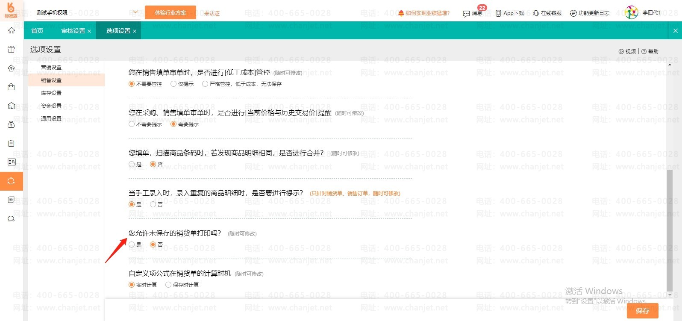682x321 pixels.
Task: Close the 审核设置 tab
Action: point(89,31)
